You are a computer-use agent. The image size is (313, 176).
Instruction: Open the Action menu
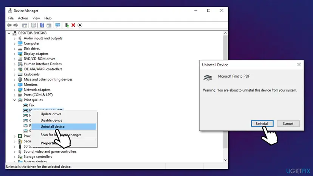[23, 18]
